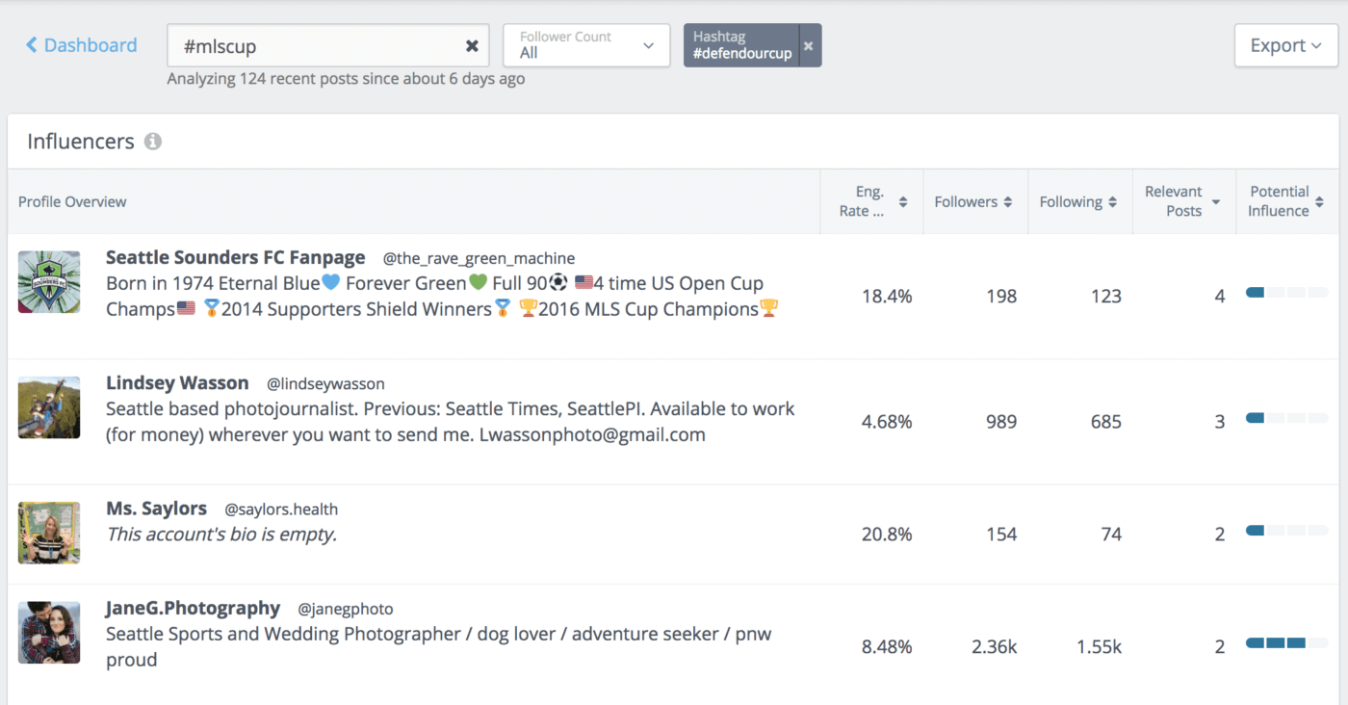Return to the Dashboard
This screenshot has width=1348, height=705.
(89, 44)
